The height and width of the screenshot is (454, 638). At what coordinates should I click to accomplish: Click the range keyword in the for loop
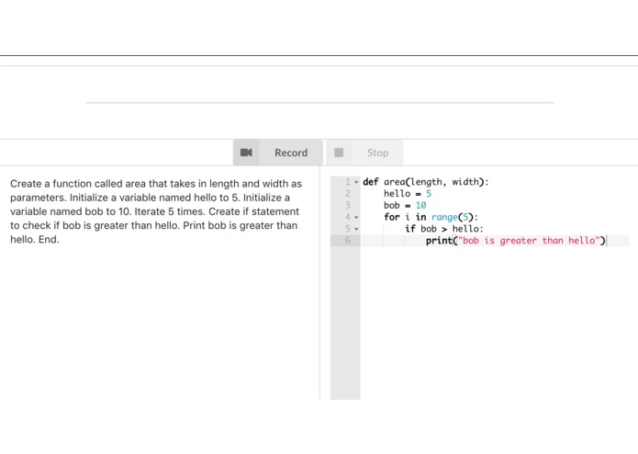[x=444, y=218]
